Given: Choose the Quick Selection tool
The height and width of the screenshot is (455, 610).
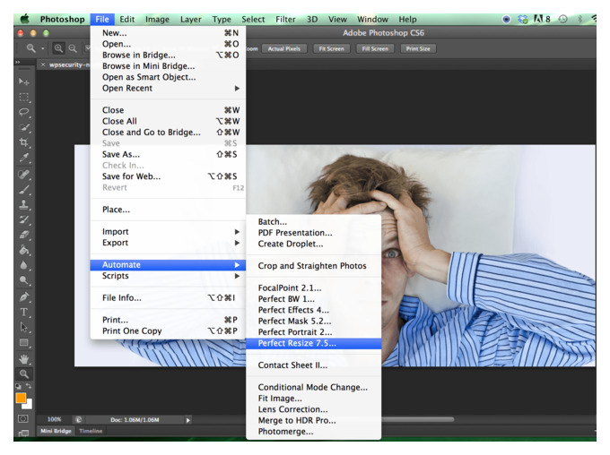Looking at the screenshot, I should (23, 127).
